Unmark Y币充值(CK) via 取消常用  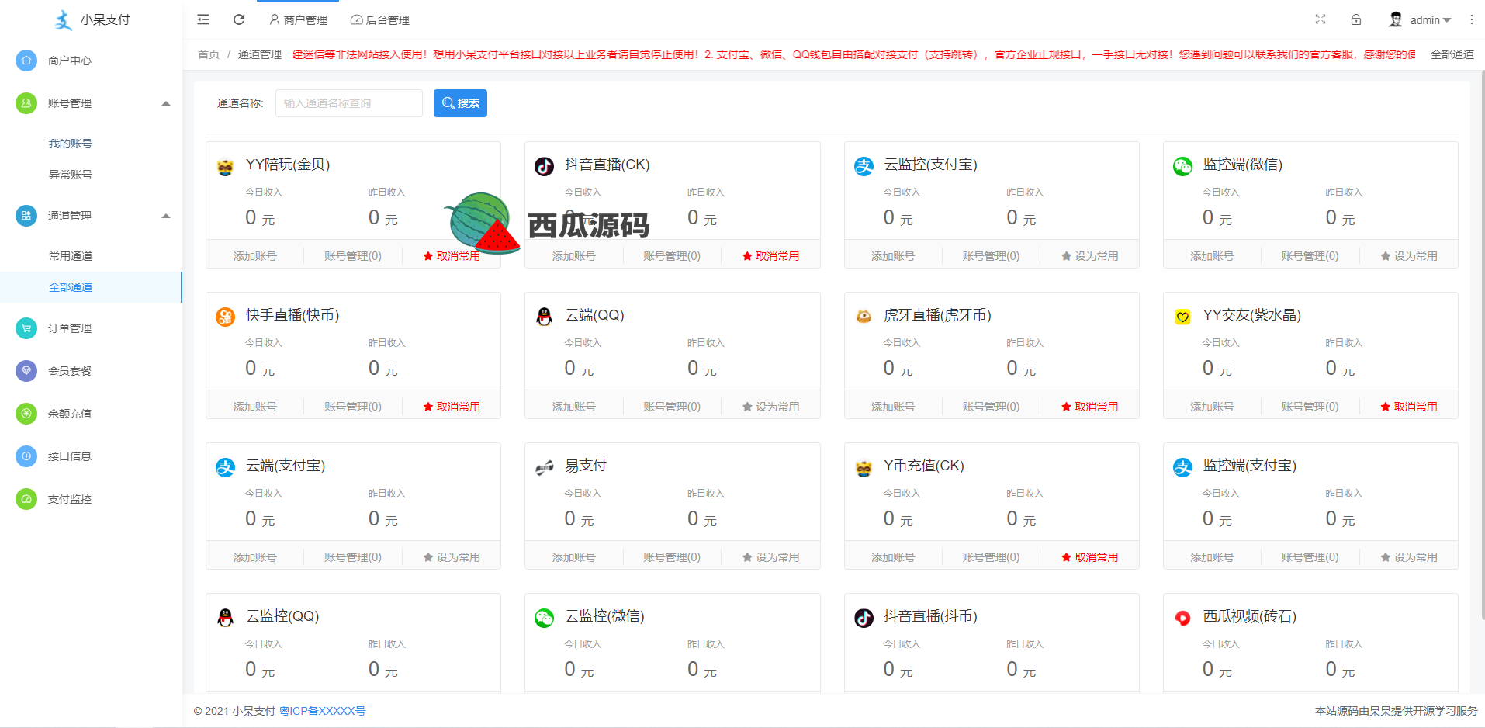pos(1089,557)
